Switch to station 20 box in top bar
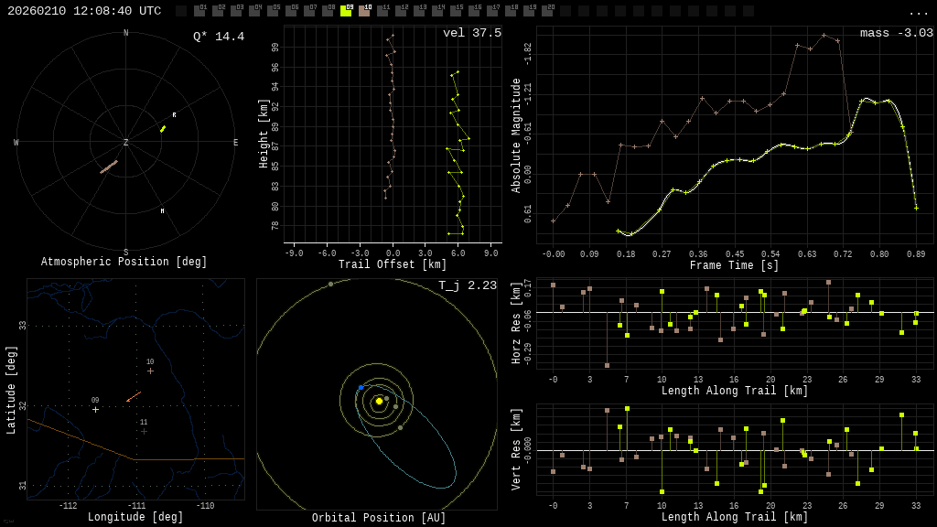 [x=547, y=11]
